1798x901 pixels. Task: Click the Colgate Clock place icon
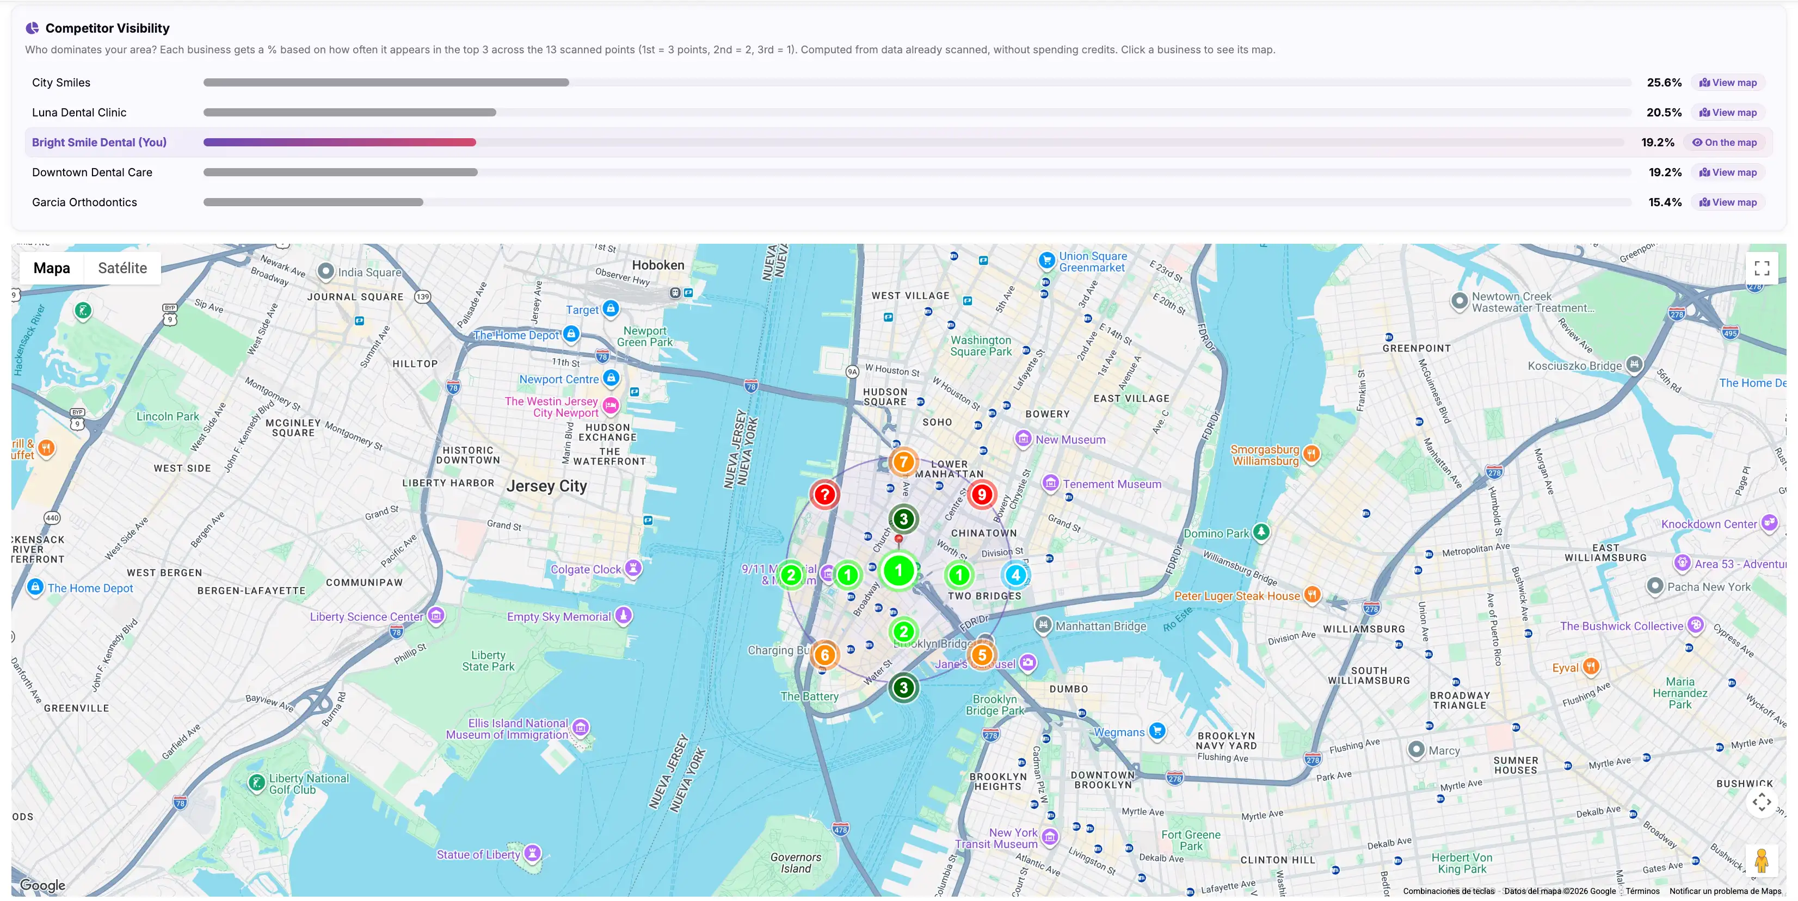point(633,568)
